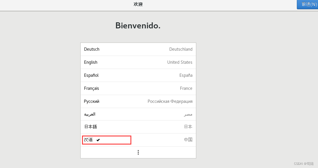Click the checkmark next to 汉语
Screen dimensions: 318x168
[98, 140]
